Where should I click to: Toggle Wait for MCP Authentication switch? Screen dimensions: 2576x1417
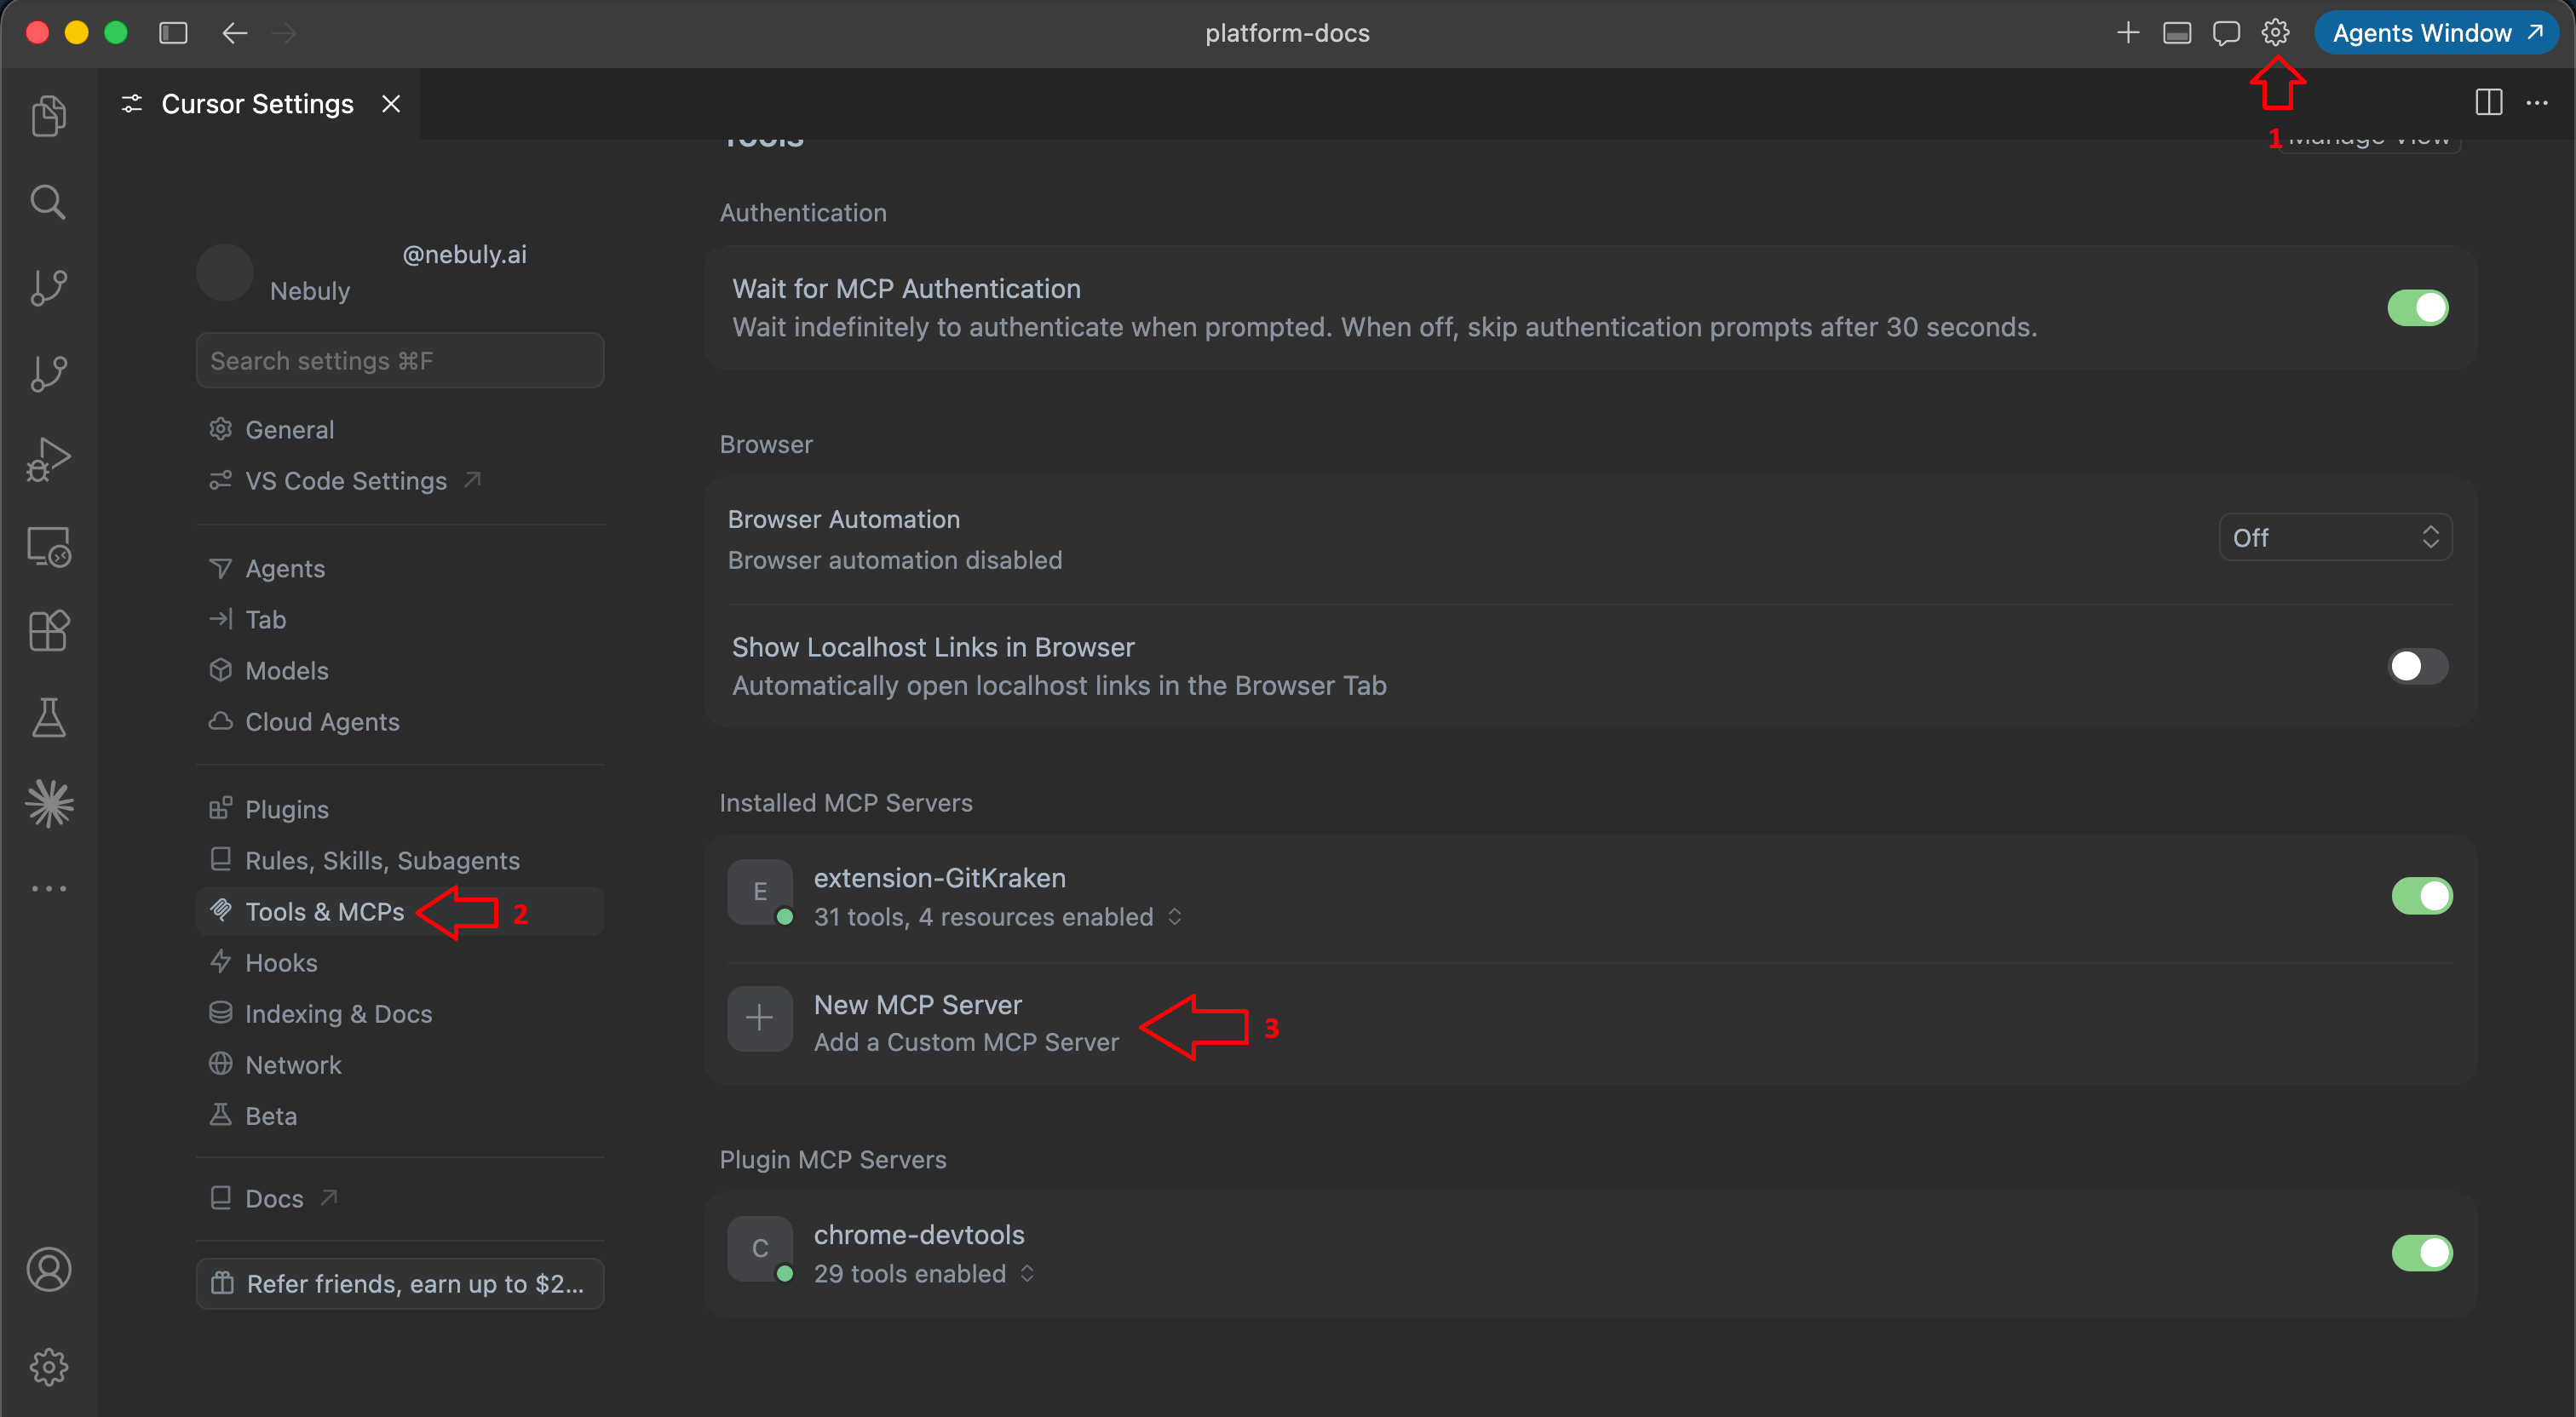[x=2417, y=308]
